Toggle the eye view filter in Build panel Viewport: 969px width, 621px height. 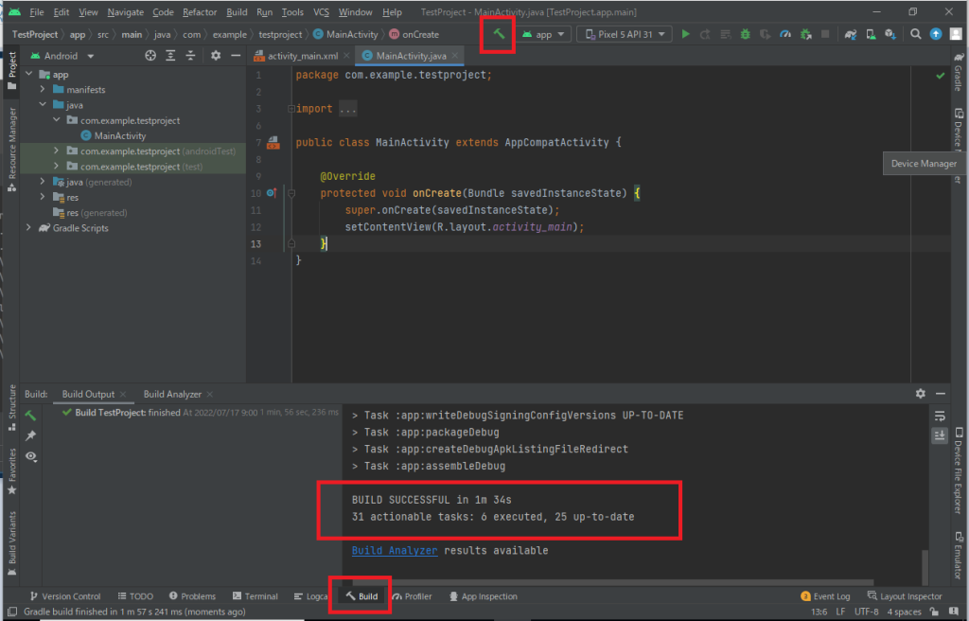[x=31, y=456]
